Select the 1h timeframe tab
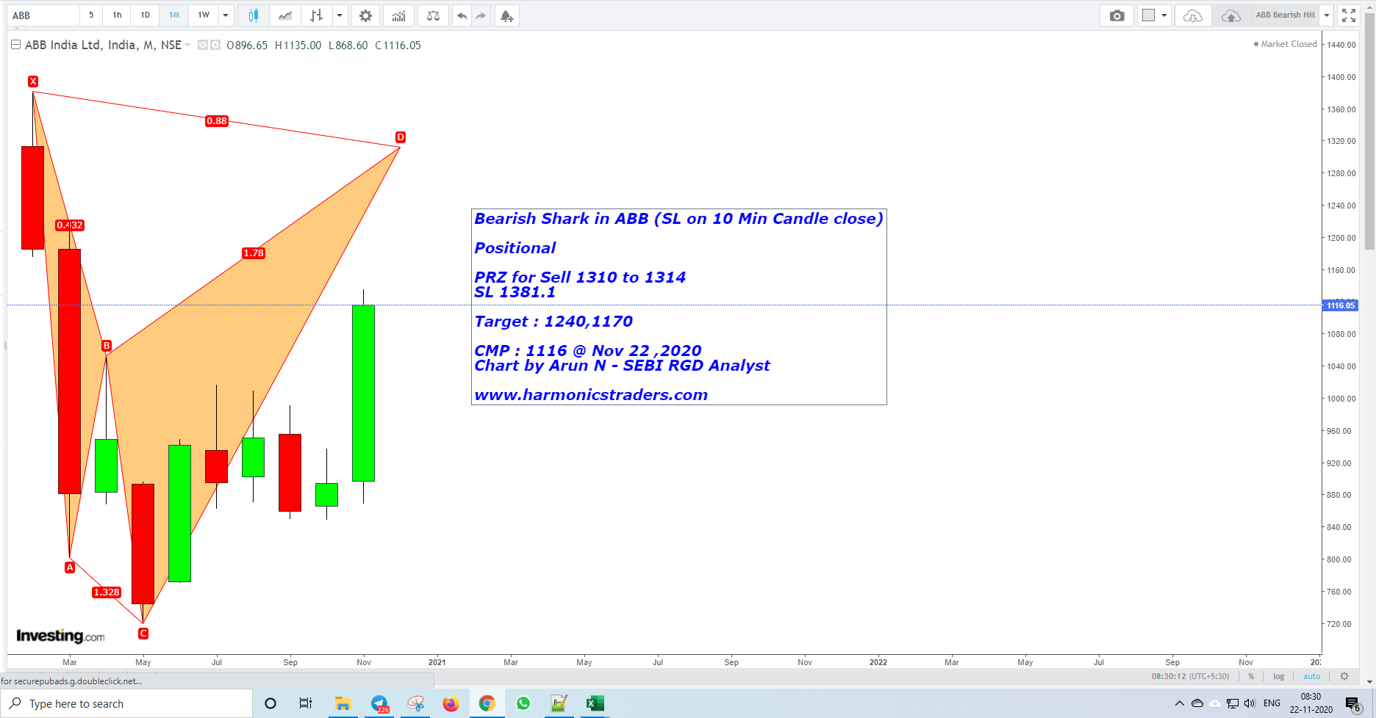This screenshot has width=1376, height=718. (116, 15)
